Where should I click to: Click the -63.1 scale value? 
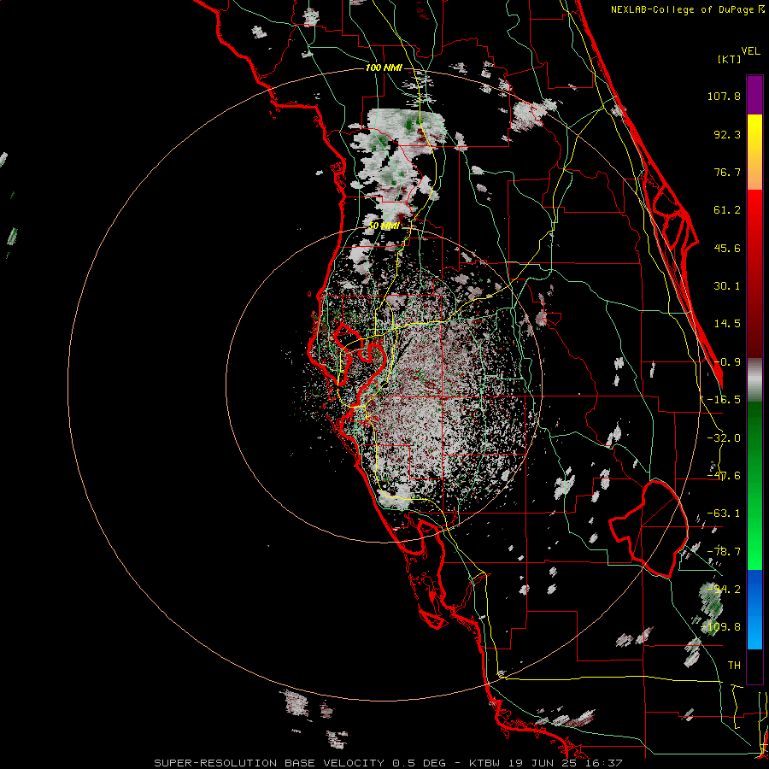click(x=724, y=514)
